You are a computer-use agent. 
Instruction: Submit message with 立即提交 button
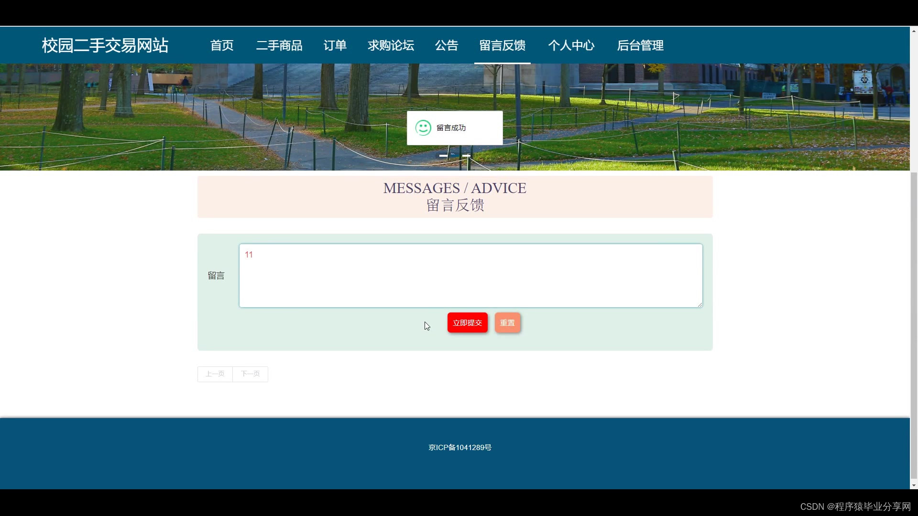(467, 323)
